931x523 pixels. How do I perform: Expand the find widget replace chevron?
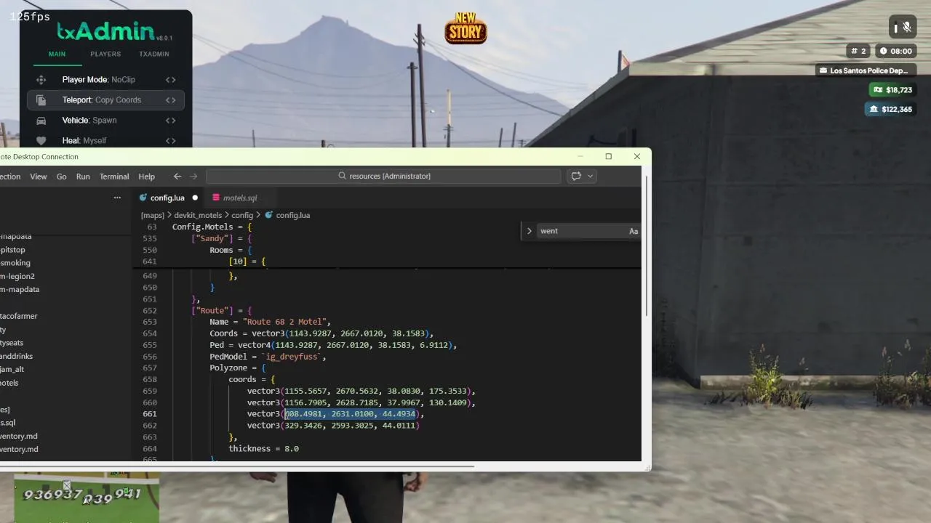[530, 231]
